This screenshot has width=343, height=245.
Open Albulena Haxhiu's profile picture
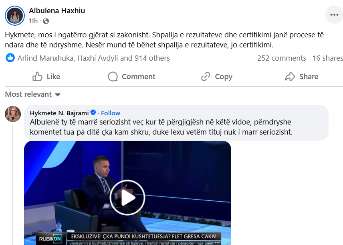[x=15, y=16]
